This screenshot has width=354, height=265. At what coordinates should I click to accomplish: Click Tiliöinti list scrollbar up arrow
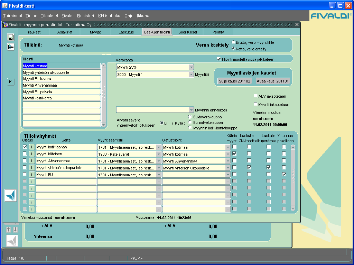104,66
